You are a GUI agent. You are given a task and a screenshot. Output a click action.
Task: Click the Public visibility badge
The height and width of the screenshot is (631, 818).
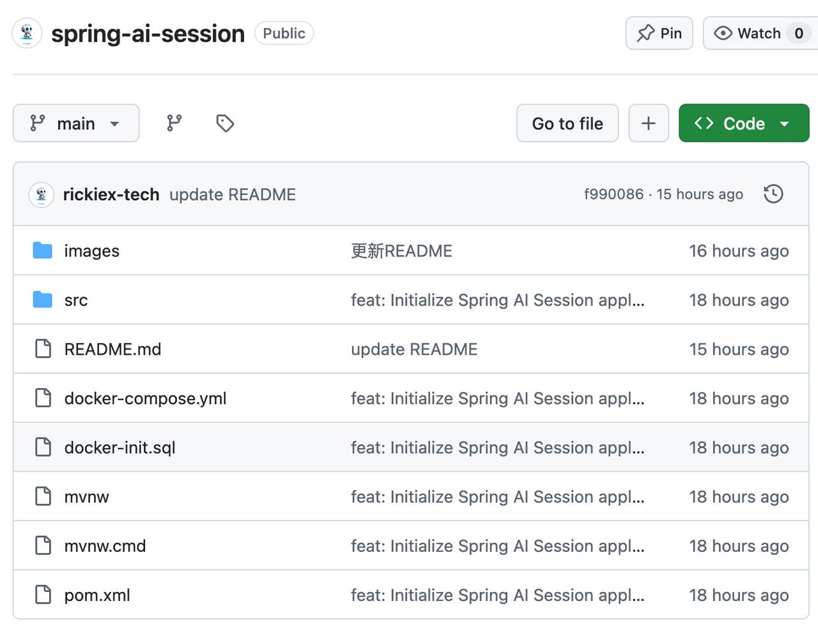pos(284,33)
